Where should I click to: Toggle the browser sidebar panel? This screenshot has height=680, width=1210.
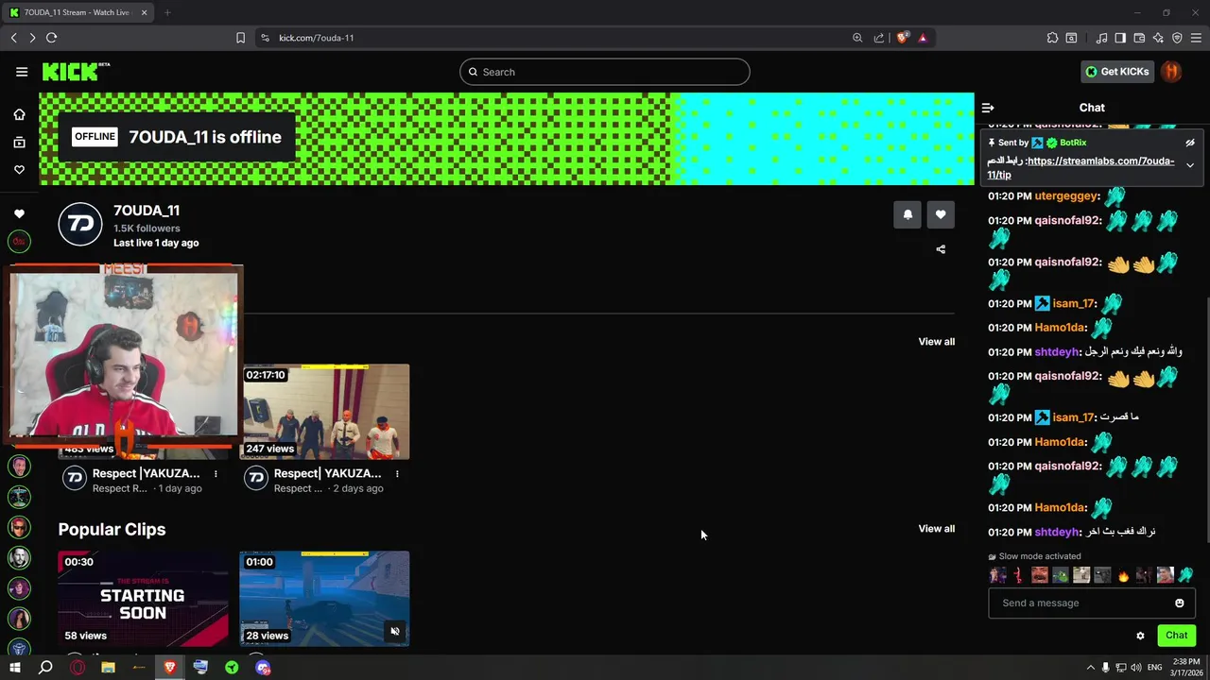[x=1120, y=38]
